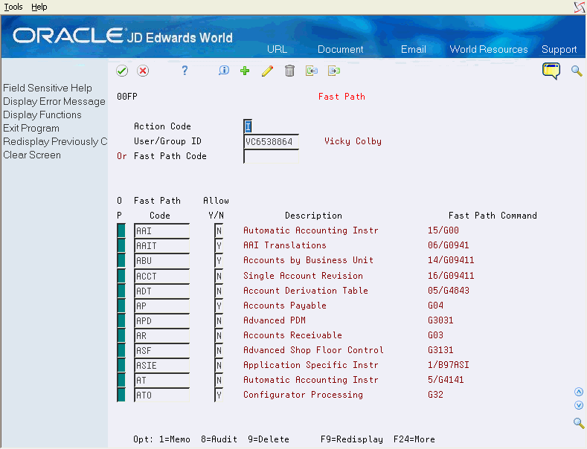Select Clear Screen in the side menu
587x449 pixels.
tap(32, 155)
